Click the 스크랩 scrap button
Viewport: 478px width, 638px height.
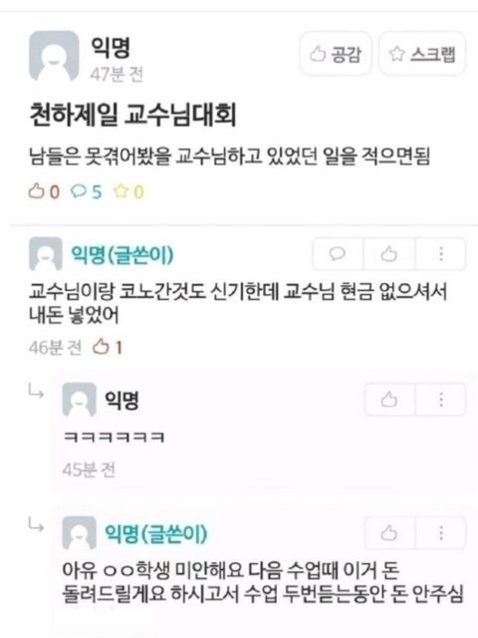pos(422,54)
